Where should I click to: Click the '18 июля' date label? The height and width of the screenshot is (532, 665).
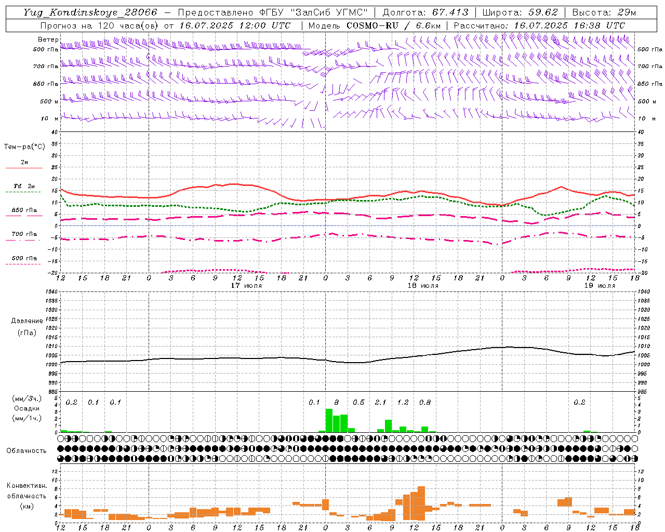[x=423, y=285]
